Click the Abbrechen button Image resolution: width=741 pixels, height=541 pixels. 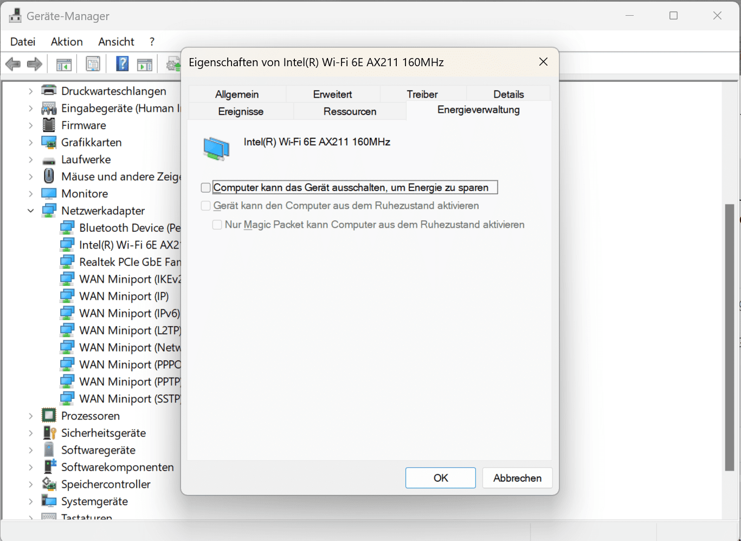517,478
